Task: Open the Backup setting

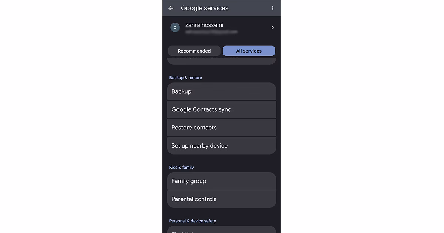Action: (x=221, y=91)
